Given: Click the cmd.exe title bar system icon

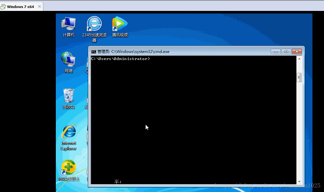Looking at the screenshot, I should click(x=94, y=51).
